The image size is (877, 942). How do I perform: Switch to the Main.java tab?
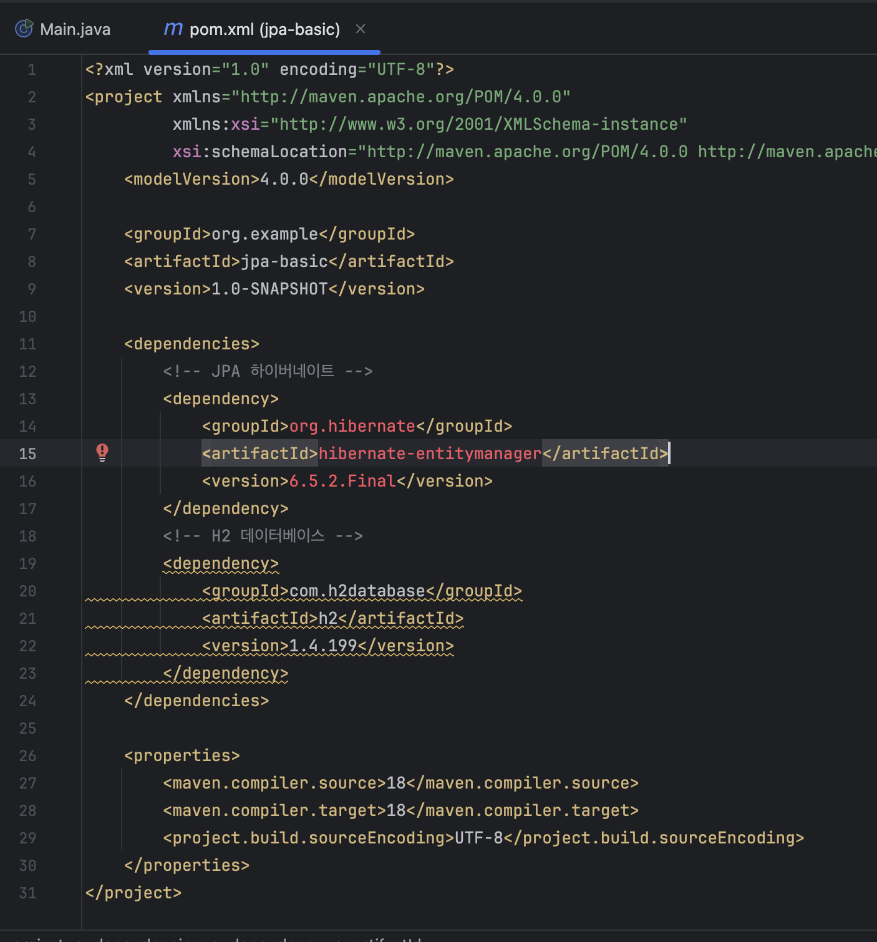pos(62,29)
